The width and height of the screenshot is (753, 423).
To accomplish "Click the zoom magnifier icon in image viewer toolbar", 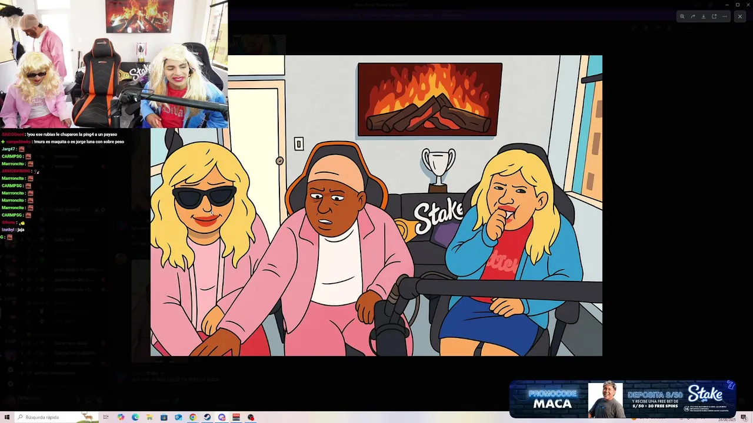I will [x=682, y=16].
